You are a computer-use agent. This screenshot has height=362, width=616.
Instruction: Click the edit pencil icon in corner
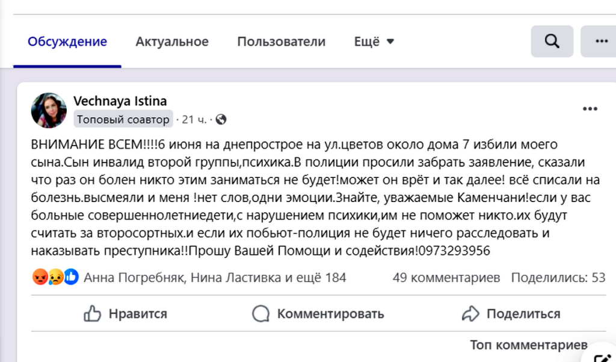point(603,357)
